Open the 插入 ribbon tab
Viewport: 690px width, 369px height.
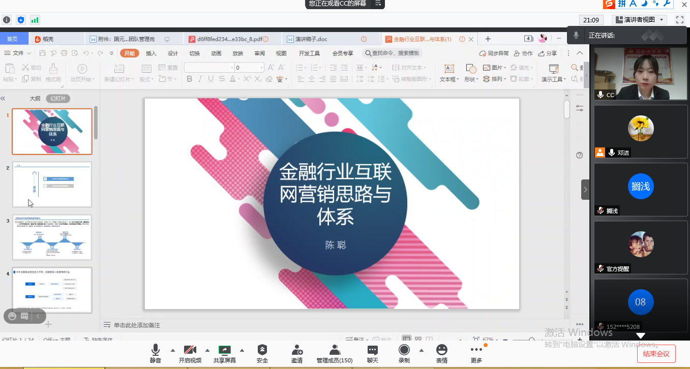coord(151,53)
